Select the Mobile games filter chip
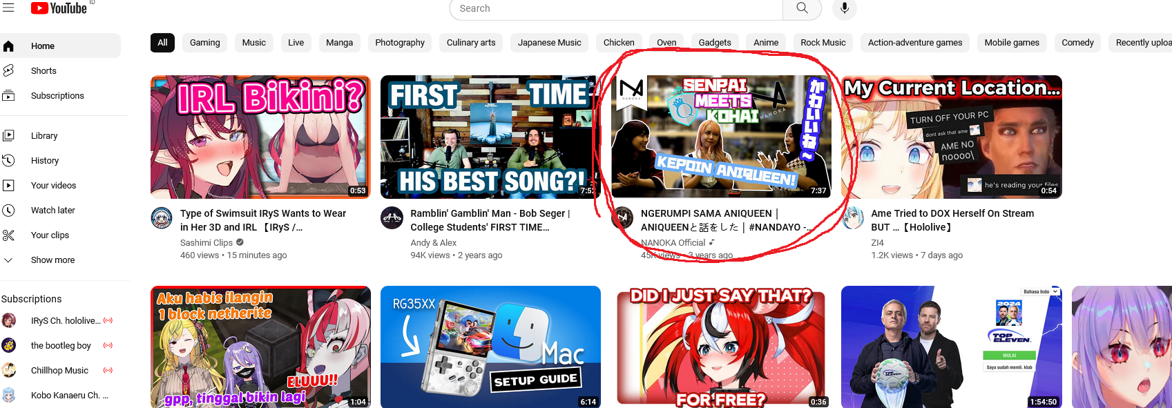The image size is (1172, 408). point(1012,43)
